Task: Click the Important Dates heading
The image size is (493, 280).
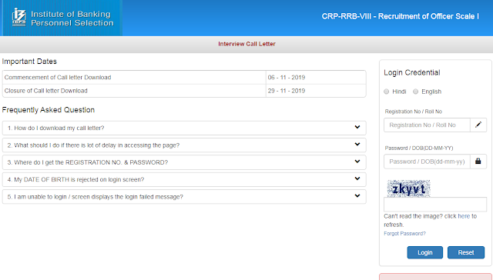Action: 29,62
